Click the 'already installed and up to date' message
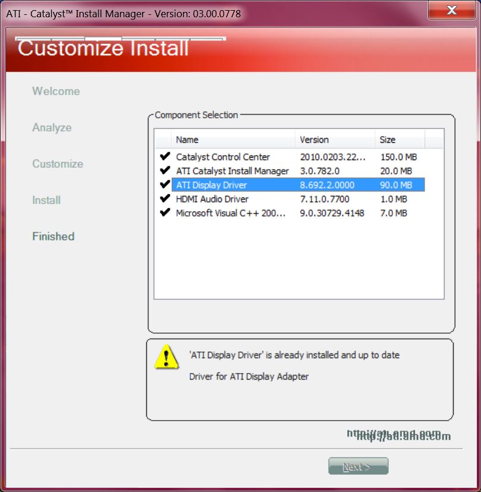 294,355
